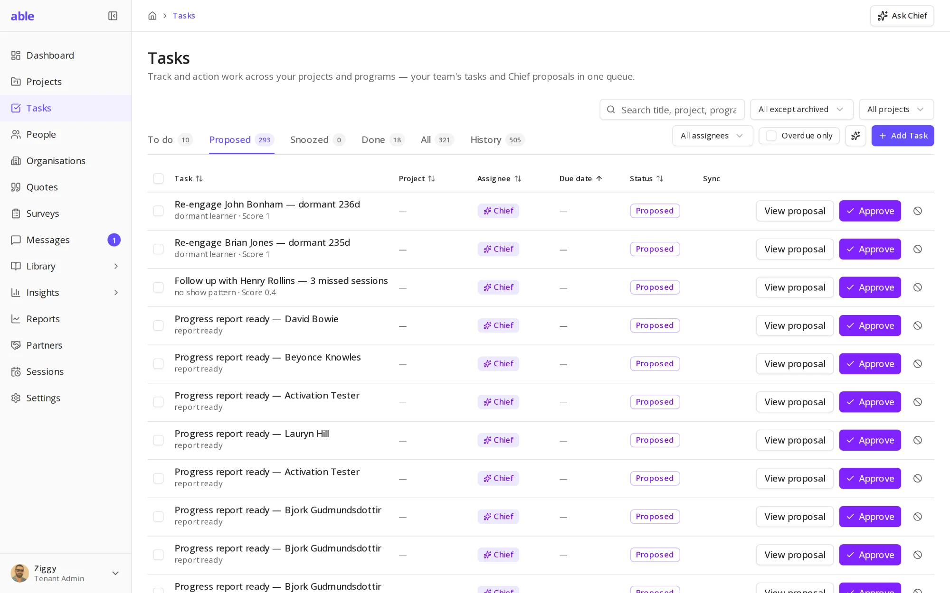Viewport: 950px width, 593px height.
Task: Dismiss the John Bonham proposal
Action: [918, 211]
